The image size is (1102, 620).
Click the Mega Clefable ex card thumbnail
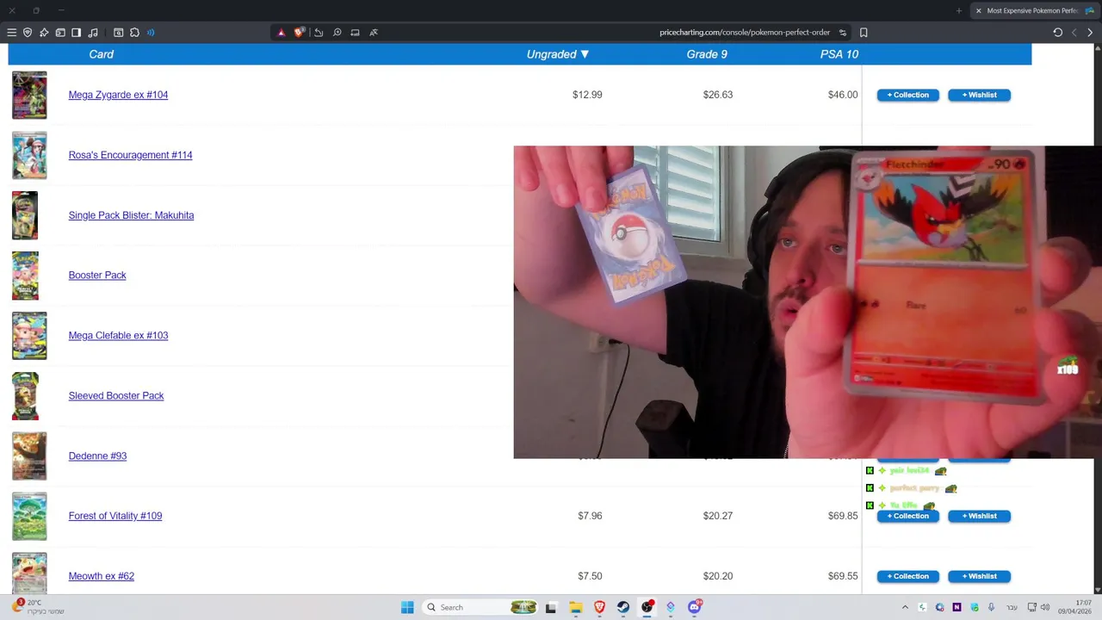(29, 335)
